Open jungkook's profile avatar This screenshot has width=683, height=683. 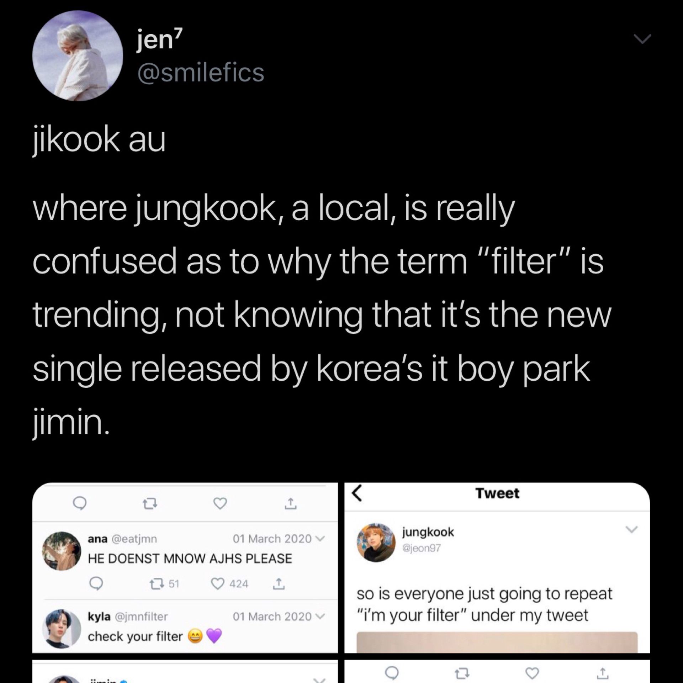tap(376, 542)
